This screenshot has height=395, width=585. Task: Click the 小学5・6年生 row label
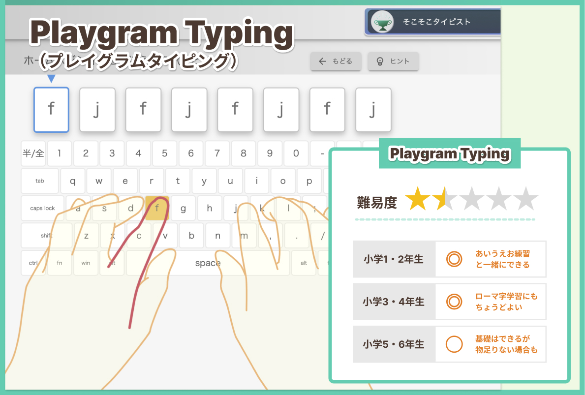click(x=394, y=344)
